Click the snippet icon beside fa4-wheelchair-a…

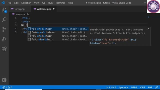coord(29,32)
